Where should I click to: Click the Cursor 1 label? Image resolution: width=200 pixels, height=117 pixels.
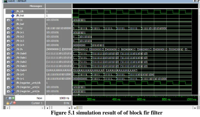(37, 103)
